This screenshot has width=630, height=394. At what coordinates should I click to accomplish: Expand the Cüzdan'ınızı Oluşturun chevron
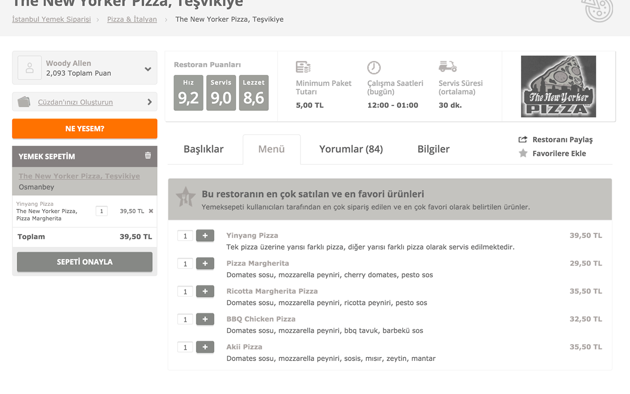(150, 102)
